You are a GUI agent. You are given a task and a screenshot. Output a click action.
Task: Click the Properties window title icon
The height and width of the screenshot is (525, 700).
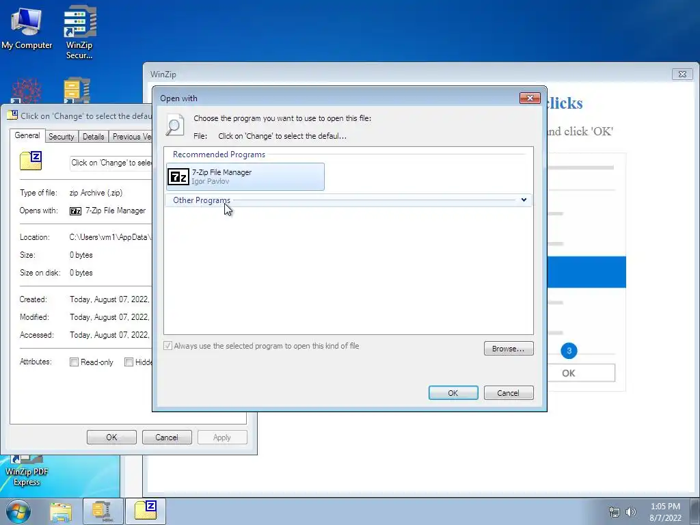[x=12, y=115]
